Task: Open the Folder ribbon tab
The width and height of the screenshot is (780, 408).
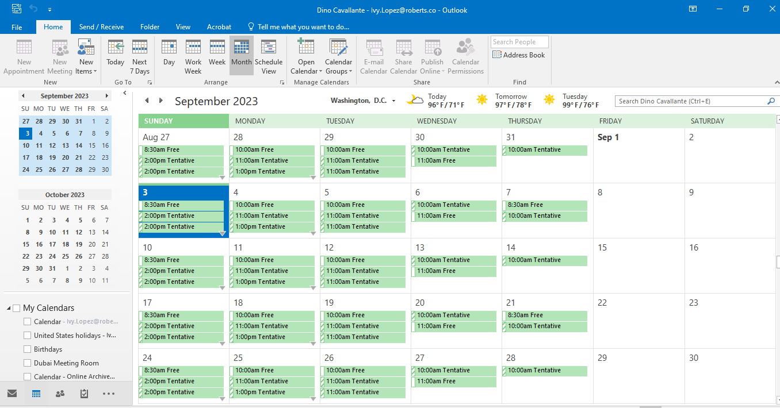Action: [x=150, y=27]
